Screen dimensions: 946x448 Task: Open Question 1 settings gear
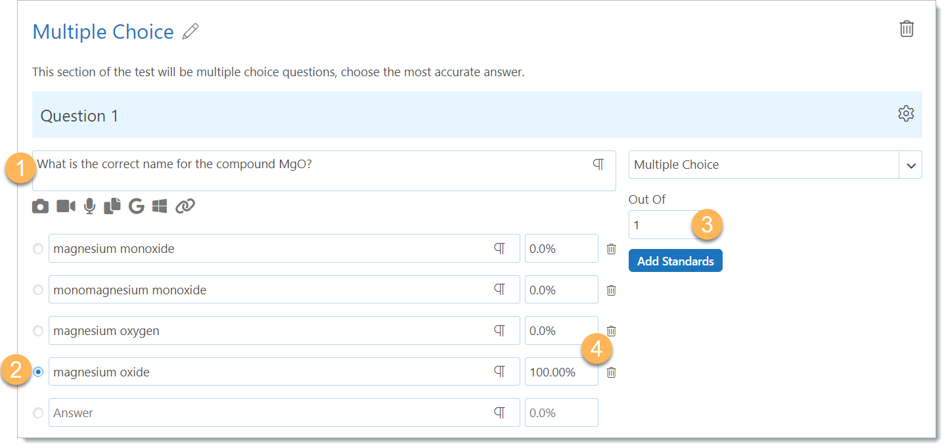pos(906,114)
